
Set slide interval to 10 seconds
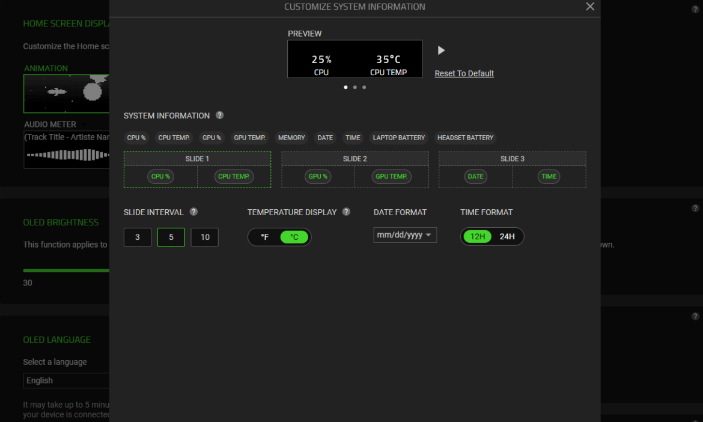pyautogui.click(x=204, y=237)
